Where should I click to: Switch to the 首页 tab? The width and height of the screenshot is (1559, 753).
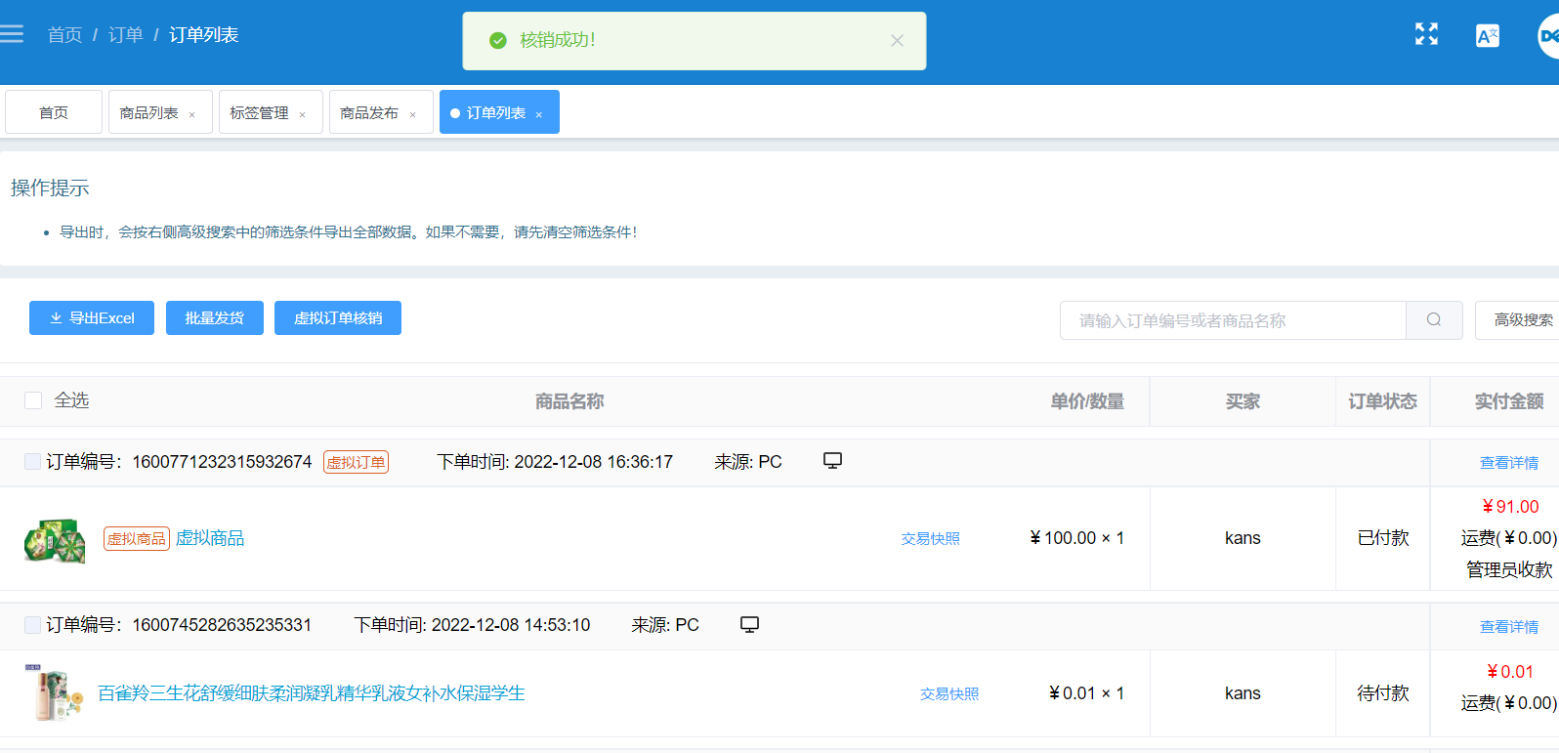pyautogui.click(x=54, y=112)
